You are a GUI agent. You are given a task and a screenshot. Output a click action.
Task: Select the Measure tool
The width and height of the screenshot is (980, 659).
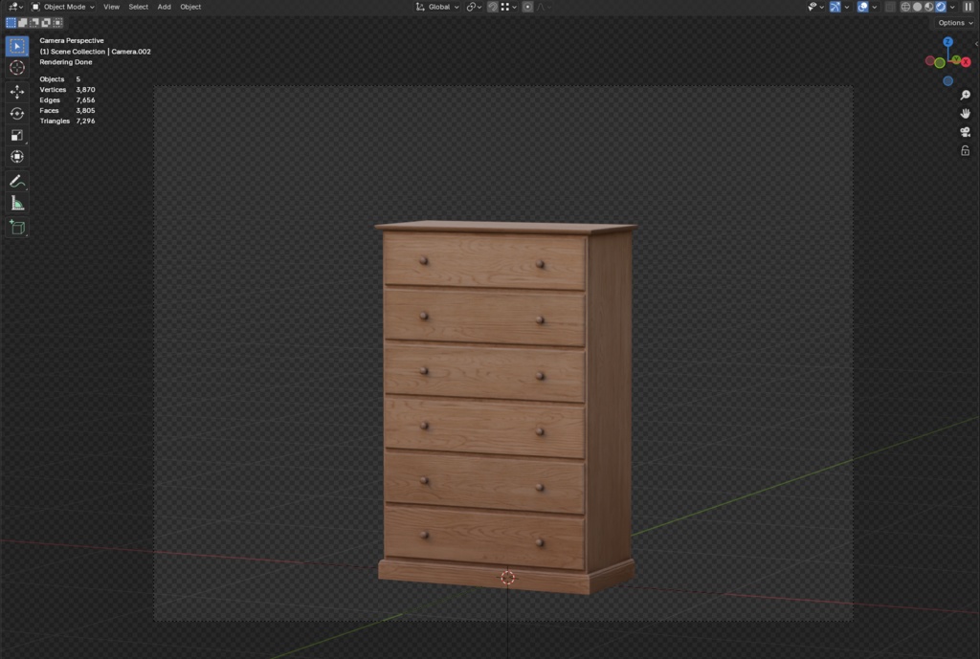click(x=17, y=204)
